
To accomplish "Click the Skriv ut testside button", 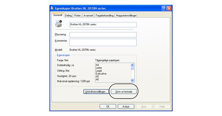I will coord(124,92).
